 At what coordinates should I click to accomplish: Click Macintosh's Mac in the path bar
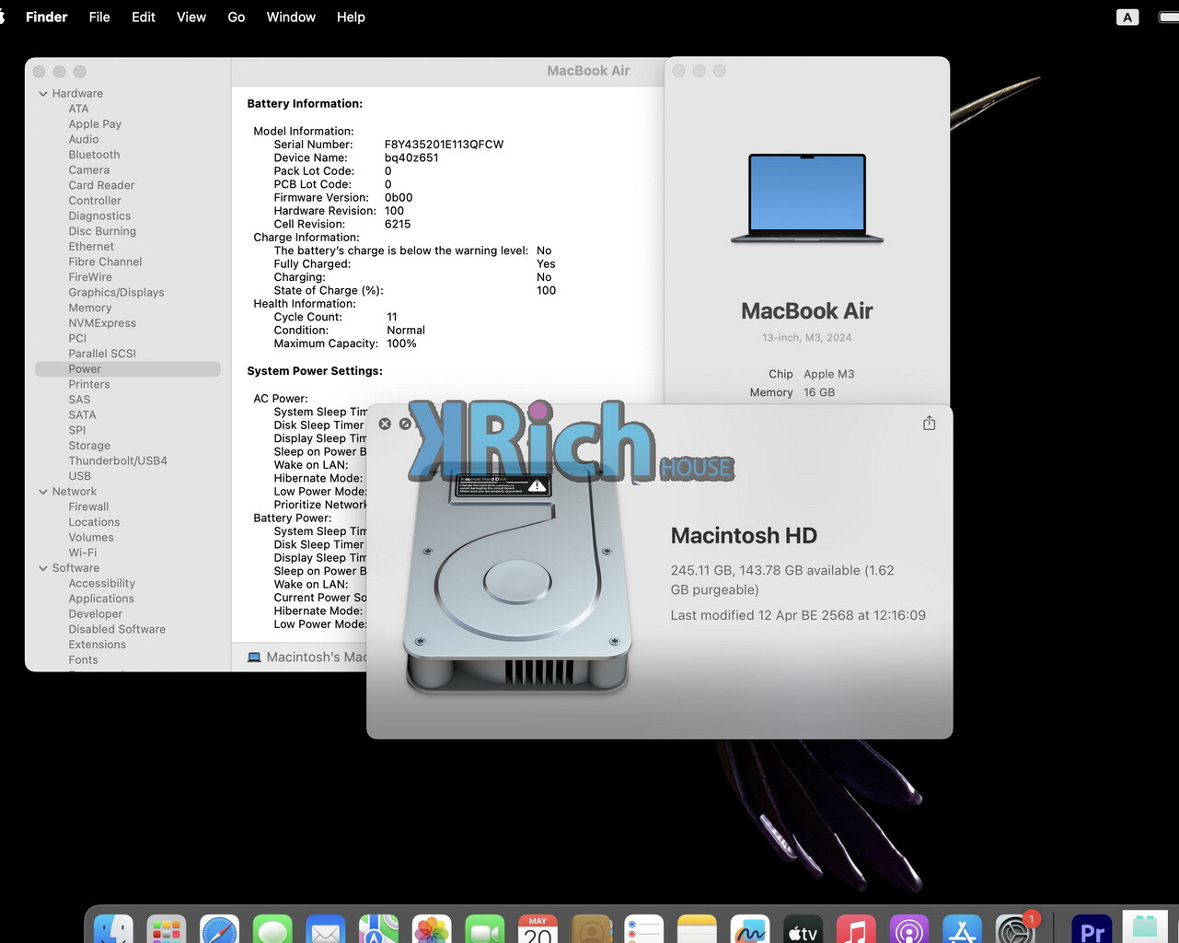click(x=316, y=657)
